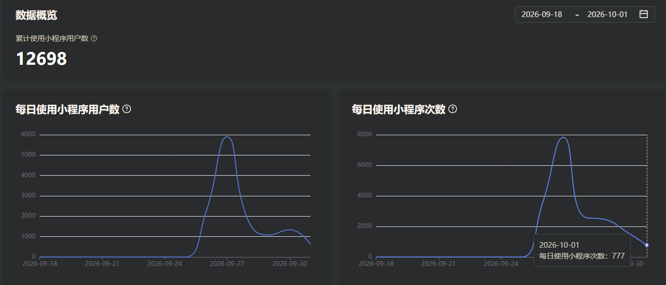Click 2026-09-24 axis label in usage-count chart
Screen dimensions: 666x285
pos(501,263)
